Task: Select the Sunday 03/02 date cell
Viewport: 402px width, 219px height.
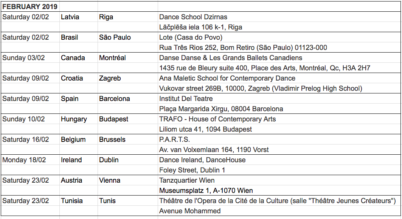Action: coord(30,58)
